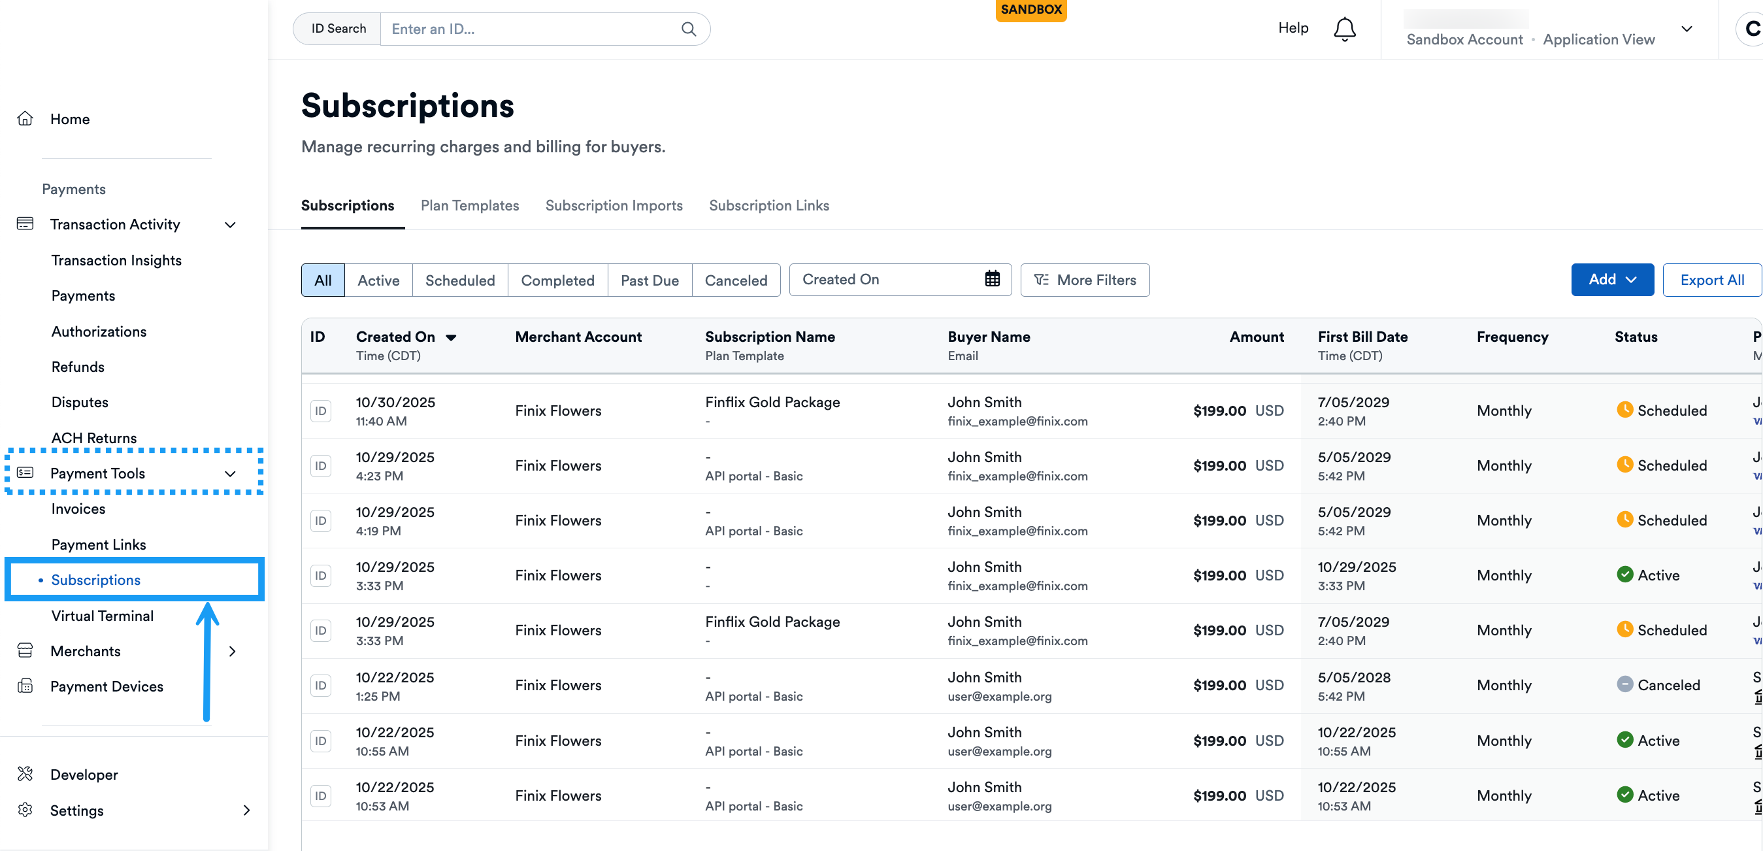The image size is (1763, 851).
Task: Select the Active status filter
Action: pyautogui.click(x=378, y=280)
